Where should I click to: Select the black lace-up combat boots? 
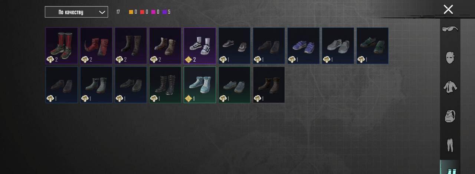(165, 85)
